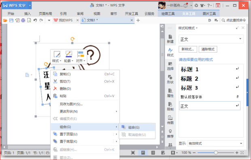Open the 属性 sidebar panel icon

[x=170, y=93]
